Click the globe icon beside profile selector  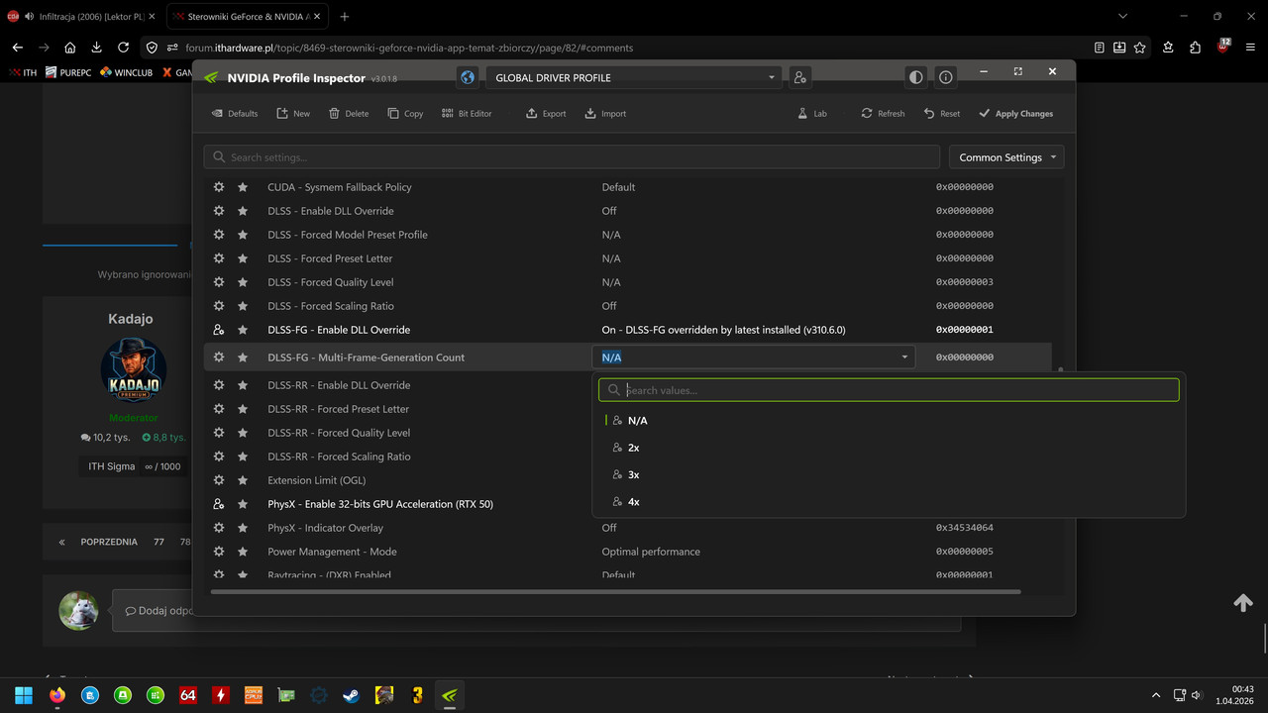click(469, 77)
